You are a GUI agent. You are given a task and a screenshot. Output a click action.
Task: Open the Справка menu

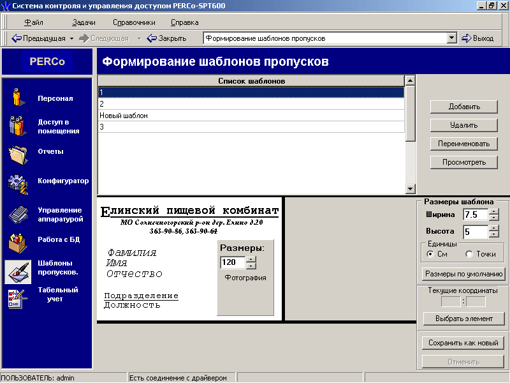click(184, 22)
